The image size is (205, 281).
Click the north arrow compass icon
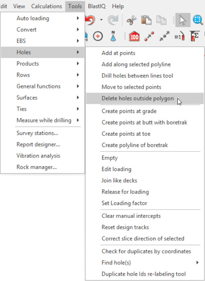coord(113,36)
